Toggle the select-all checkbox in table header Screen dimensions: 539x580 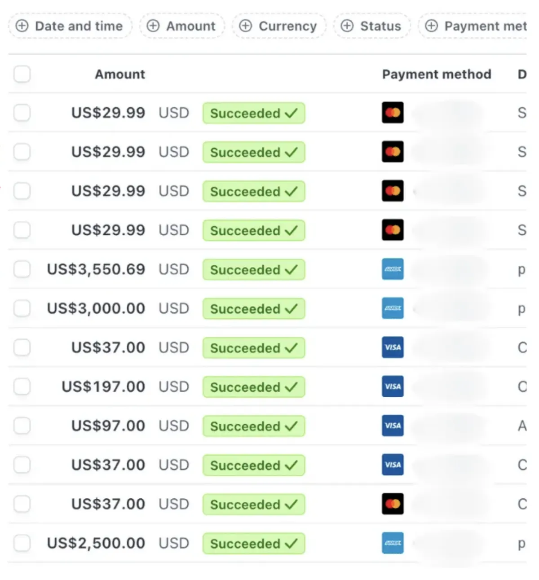[x=22, y=74]
